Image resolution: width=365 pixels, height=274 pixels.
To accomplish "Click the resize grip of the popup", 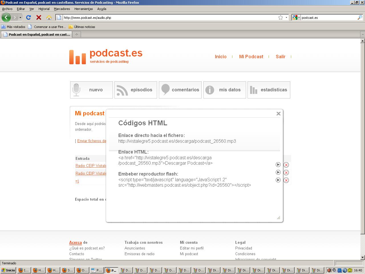I will coord(279,218).
